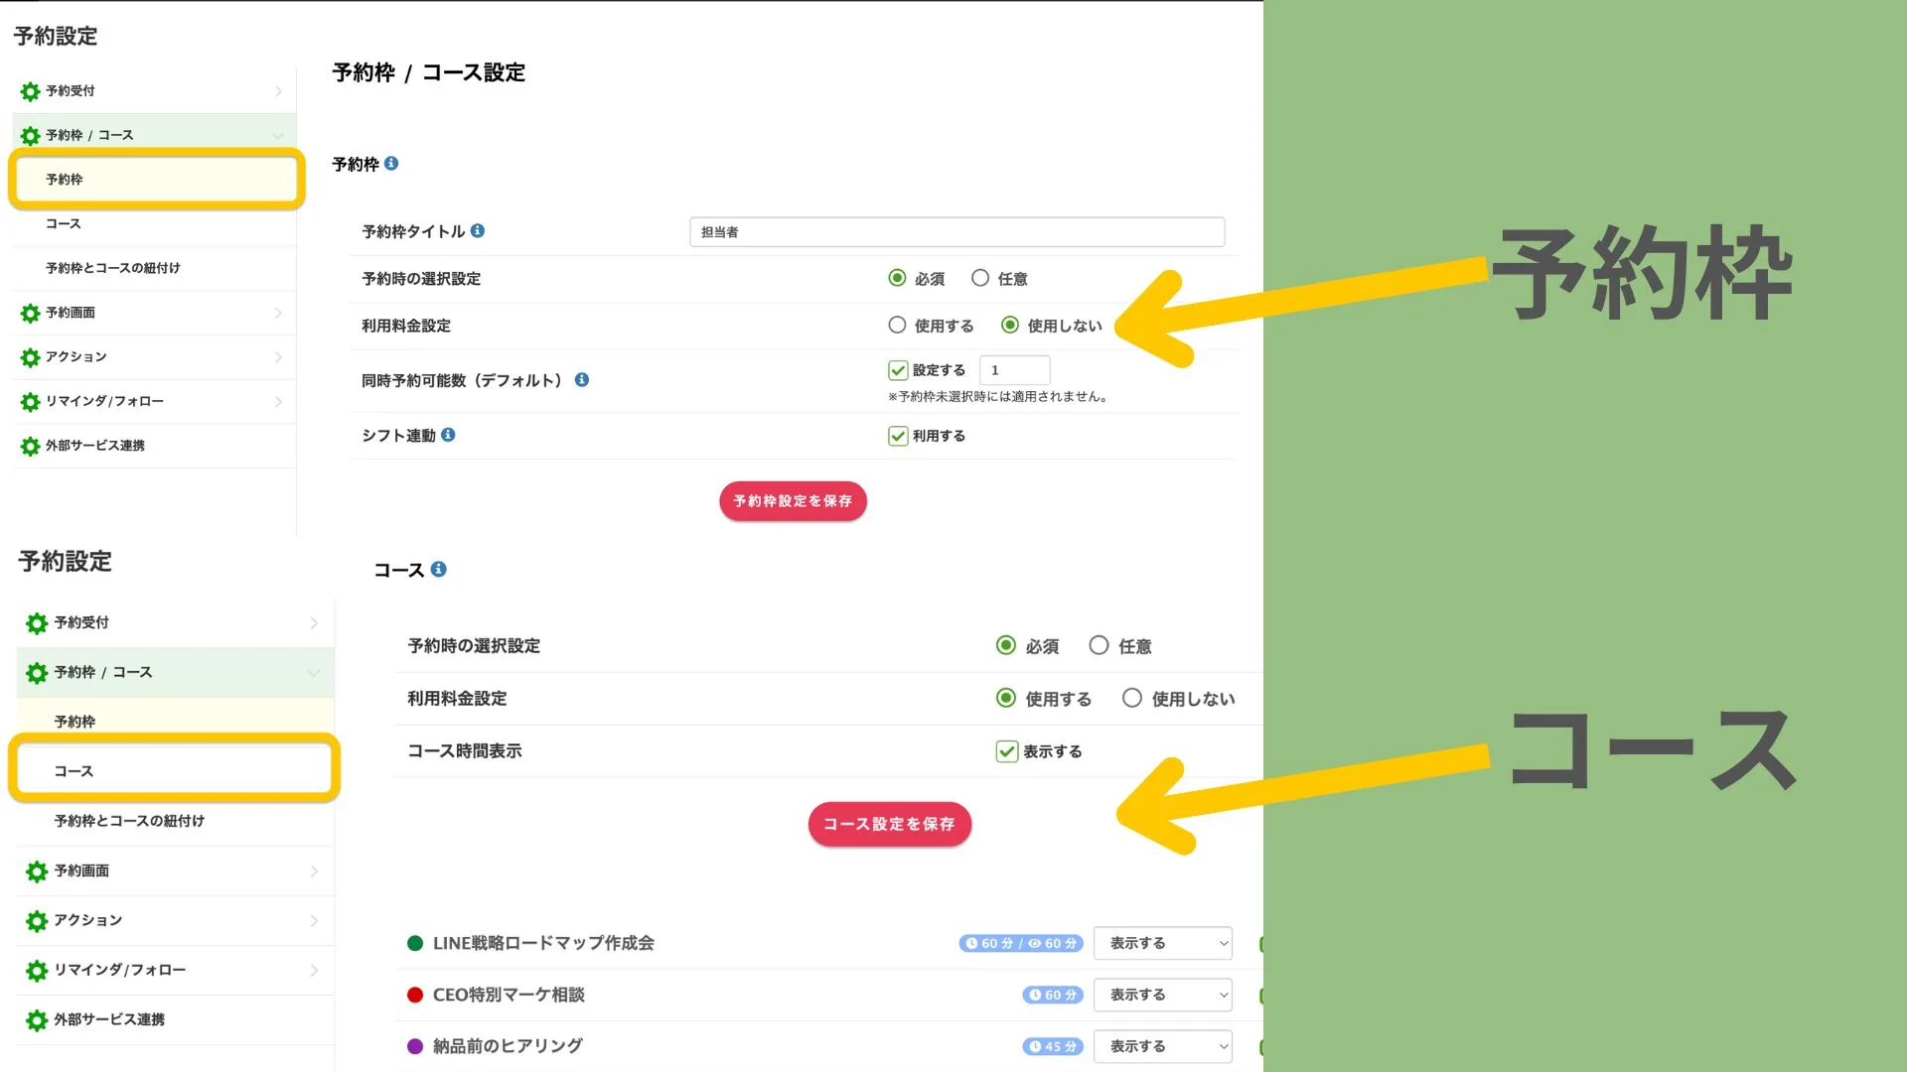This screenshot has width=1907, height=1072.
Task: Open 表示する dropdown for LINE戦略ロードマップ作成会
Action: point(1163,943)
